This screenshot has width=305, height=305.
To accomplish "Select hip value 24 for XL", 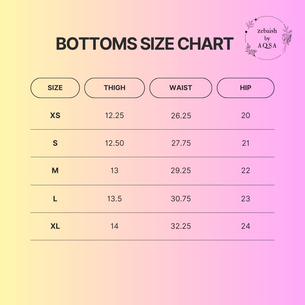I will 246,226.
